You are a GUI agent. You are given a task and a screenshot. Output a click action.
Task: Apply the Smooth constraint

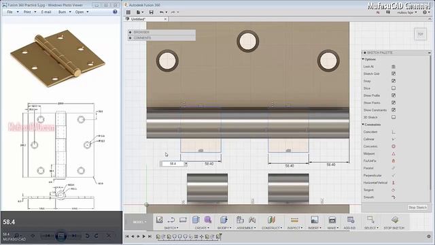tap(394, 197)
